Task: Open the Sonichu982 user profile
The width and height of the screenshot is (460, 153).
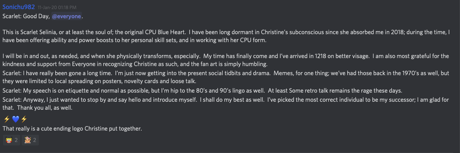Action: [x=19, y=7]
